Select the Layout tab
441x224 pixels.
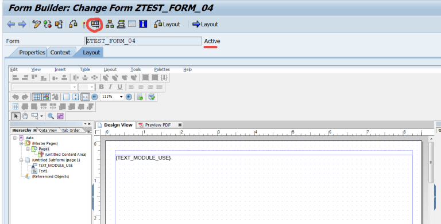tap(91, 53)
